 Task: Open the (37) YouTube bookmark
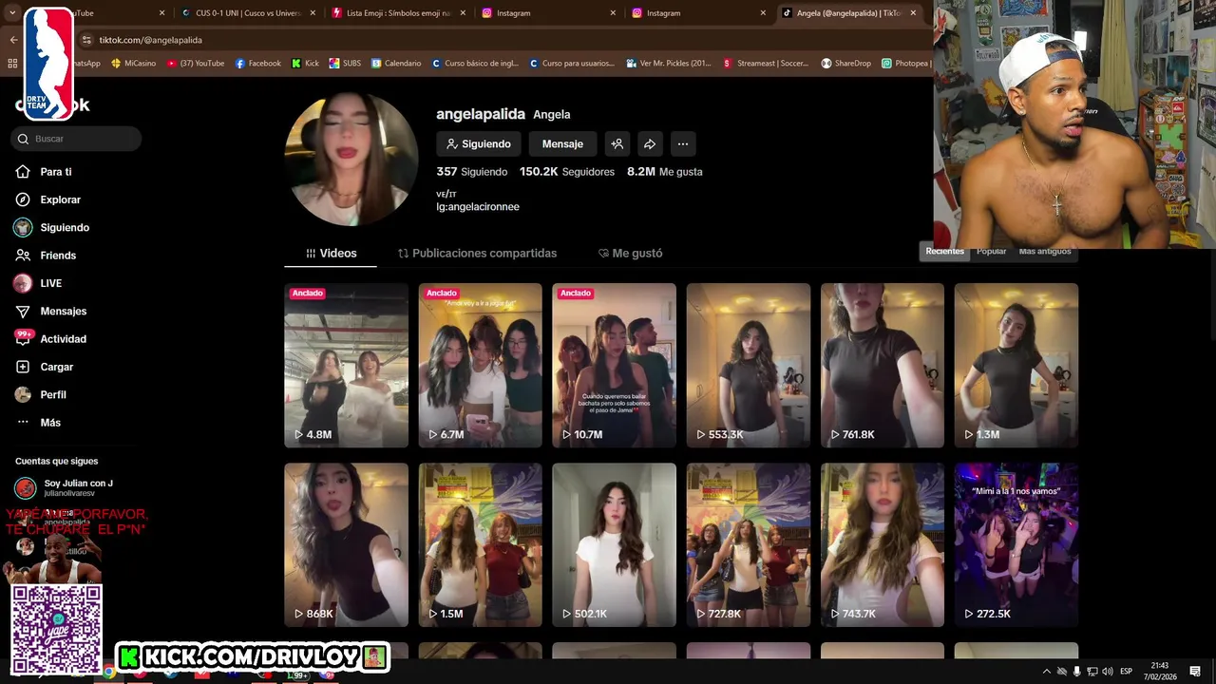pos(196,64)
